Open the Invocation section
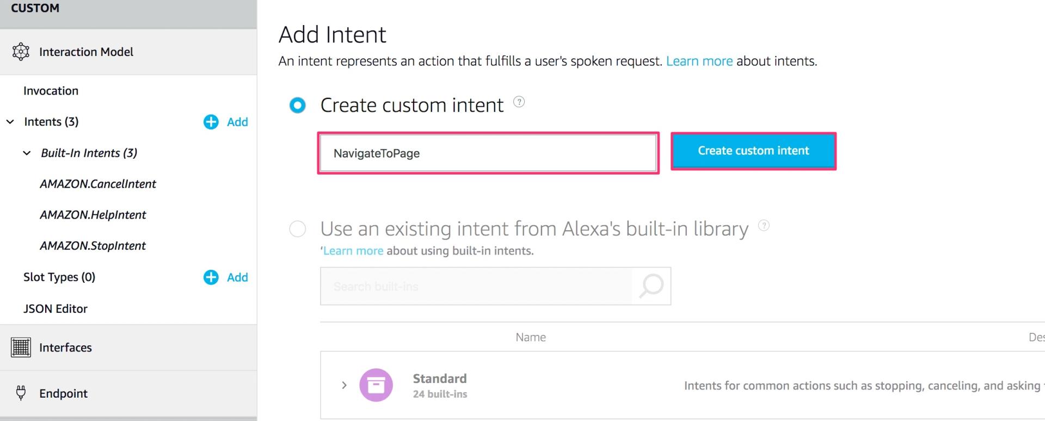1045x421 pixels. pos(51,91)
